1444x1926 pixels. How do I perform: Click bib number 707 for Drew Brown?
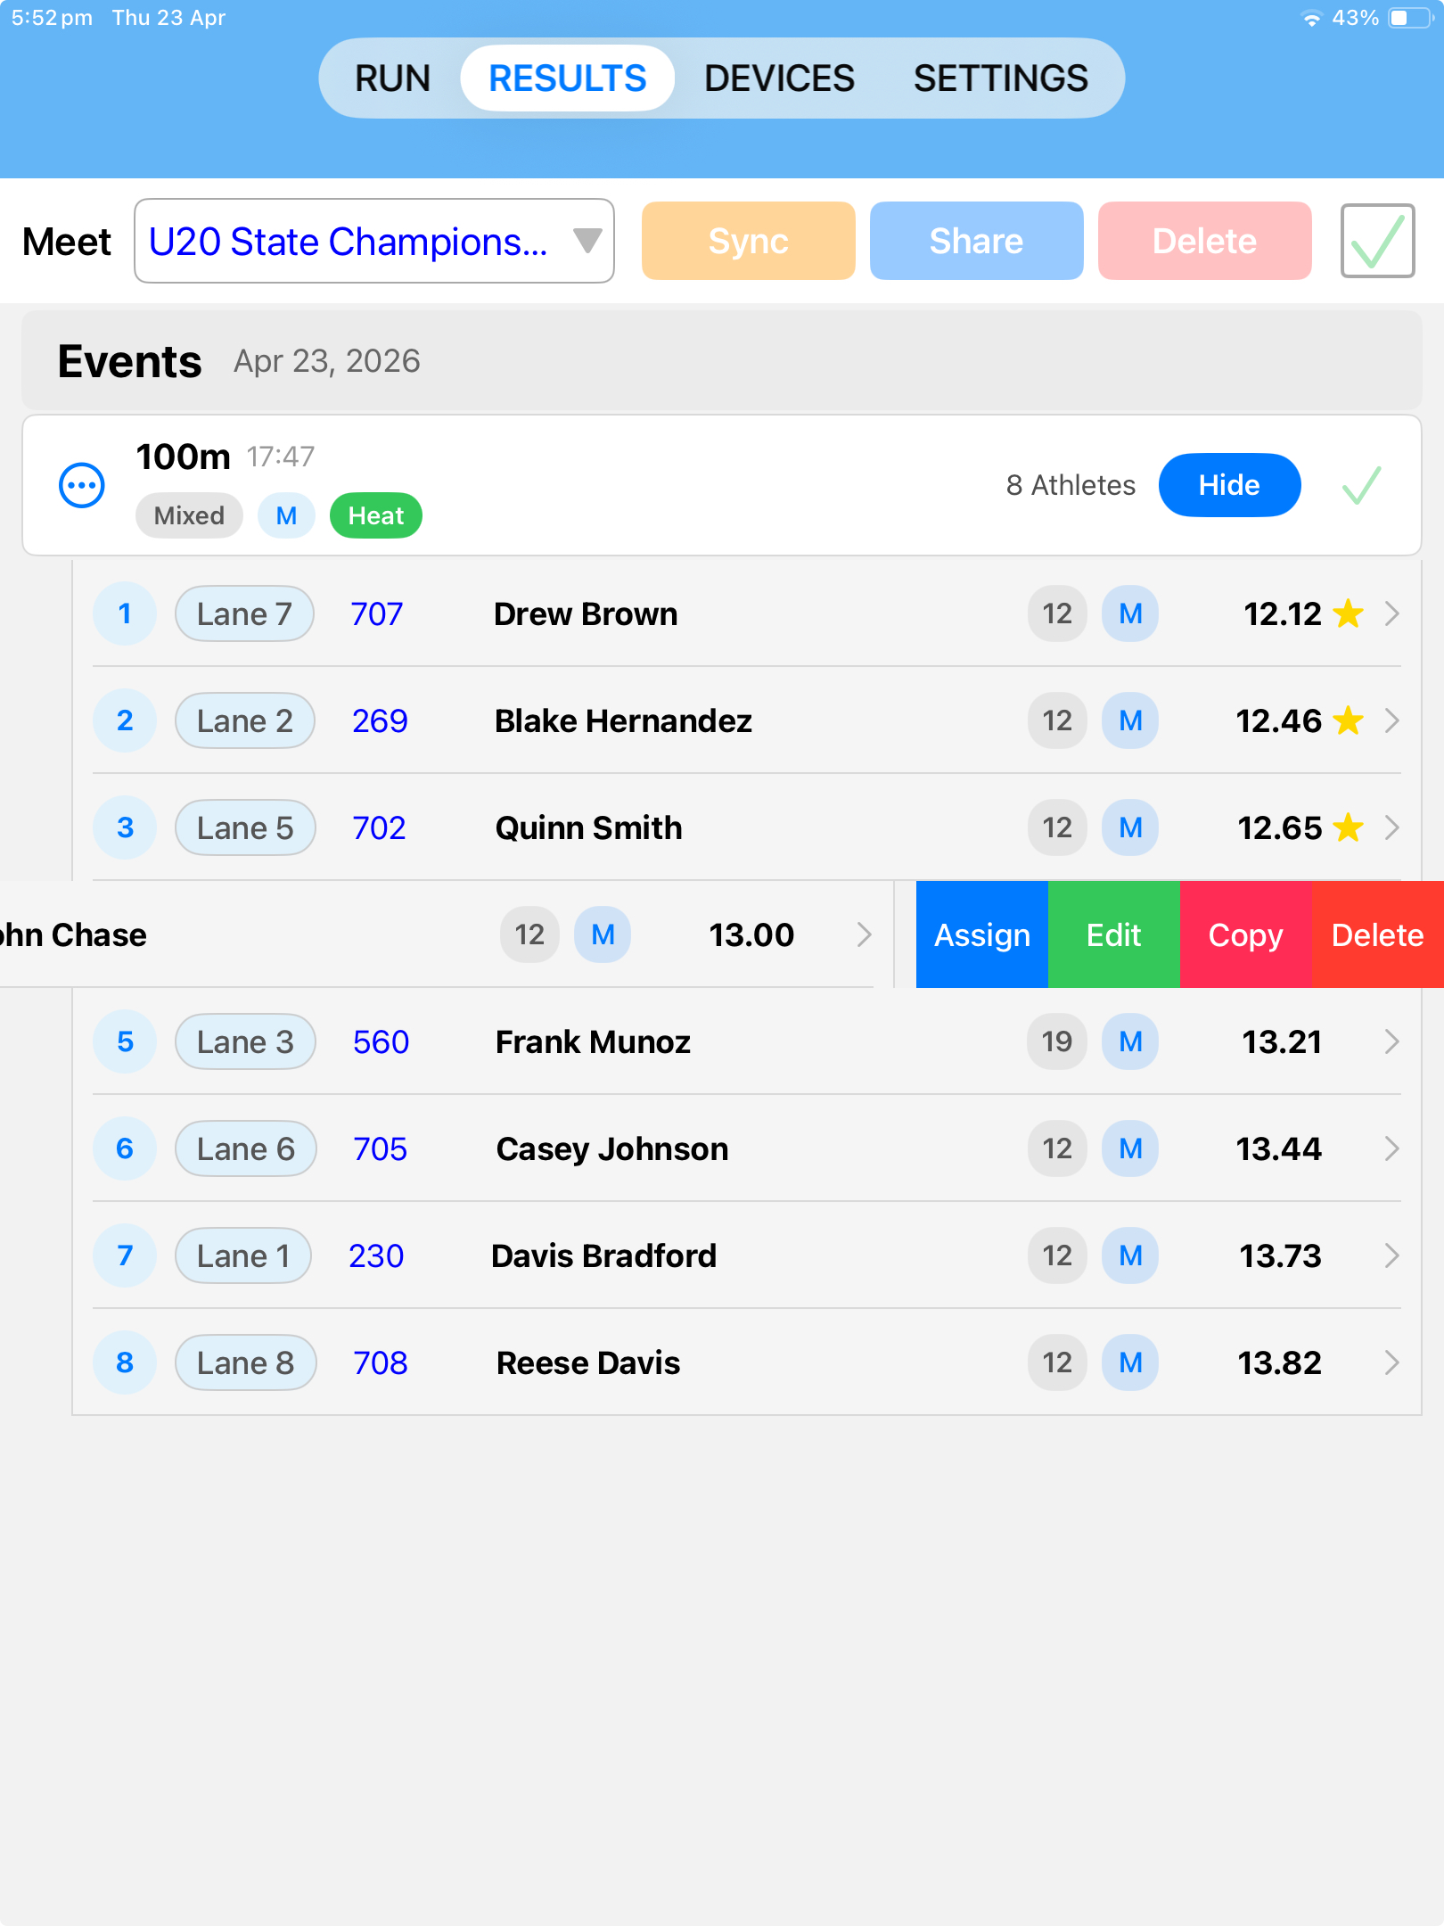point(377,613)
